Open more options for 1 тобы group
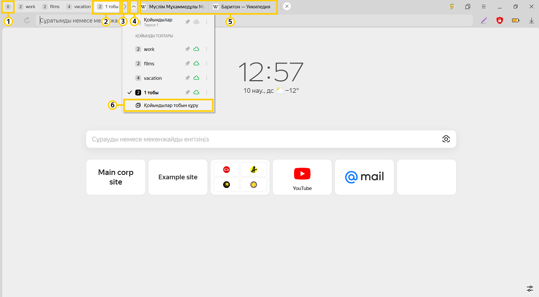 tap(206, 92)
